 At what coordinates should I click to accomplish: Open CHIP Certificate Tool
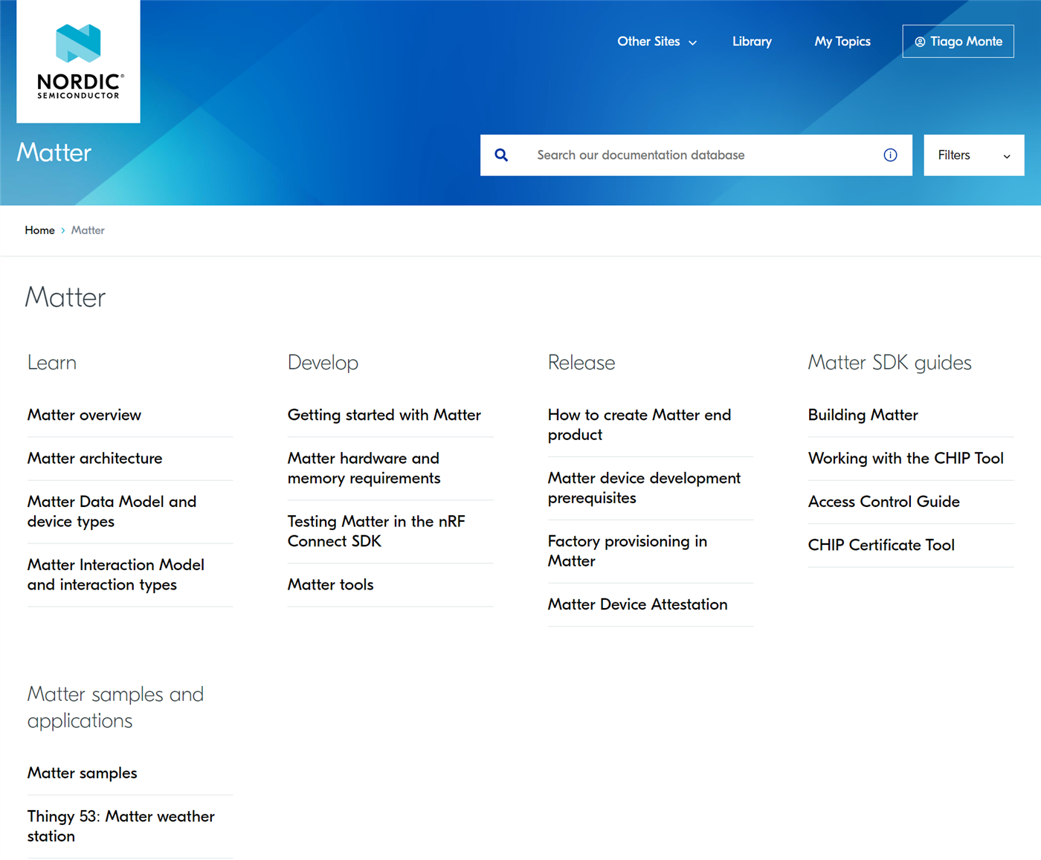881,545
